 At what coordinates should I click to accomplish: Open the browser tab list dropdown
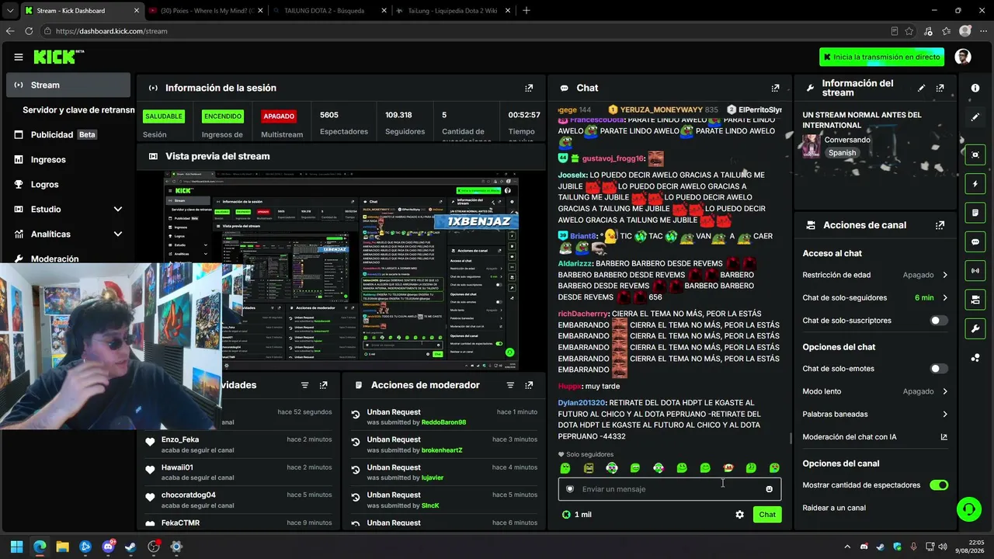tap(9, 11)
